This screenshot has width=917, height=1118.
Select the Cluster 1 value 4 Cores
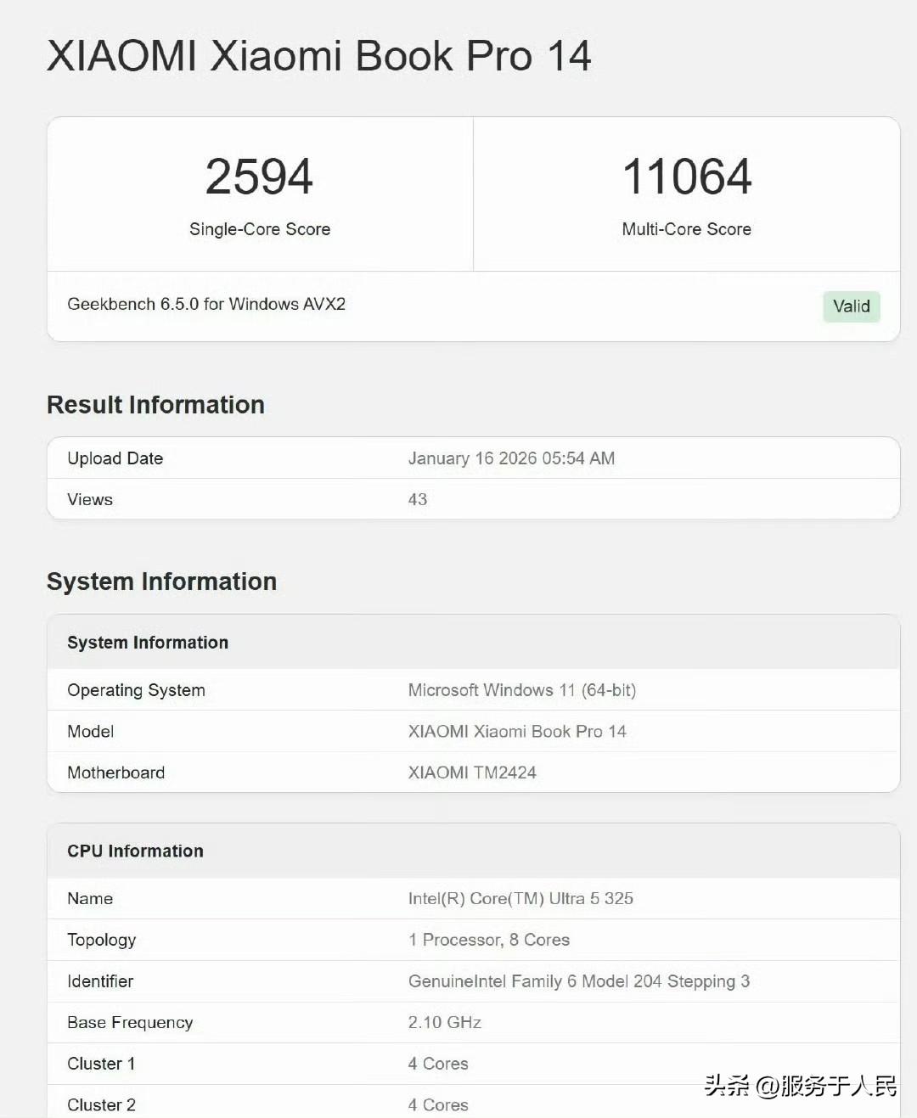pos(438,1064)
